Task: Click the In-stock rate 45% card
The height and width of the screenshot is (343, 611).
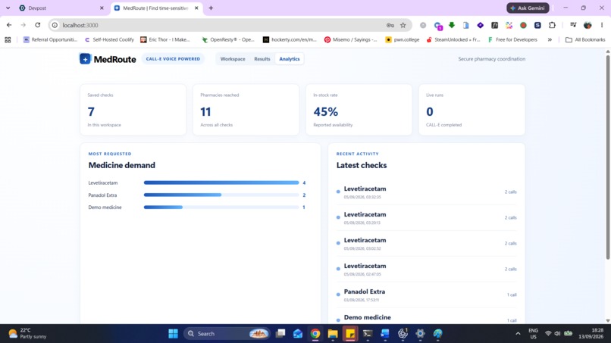Action: (x=359, y=110)
